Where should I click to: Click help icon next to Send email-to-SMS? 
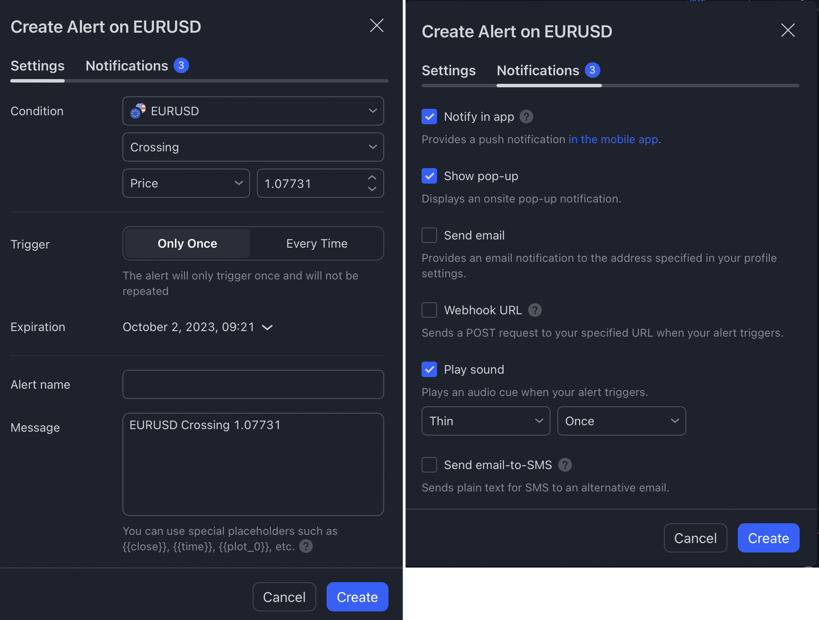(x=565, y=465)
